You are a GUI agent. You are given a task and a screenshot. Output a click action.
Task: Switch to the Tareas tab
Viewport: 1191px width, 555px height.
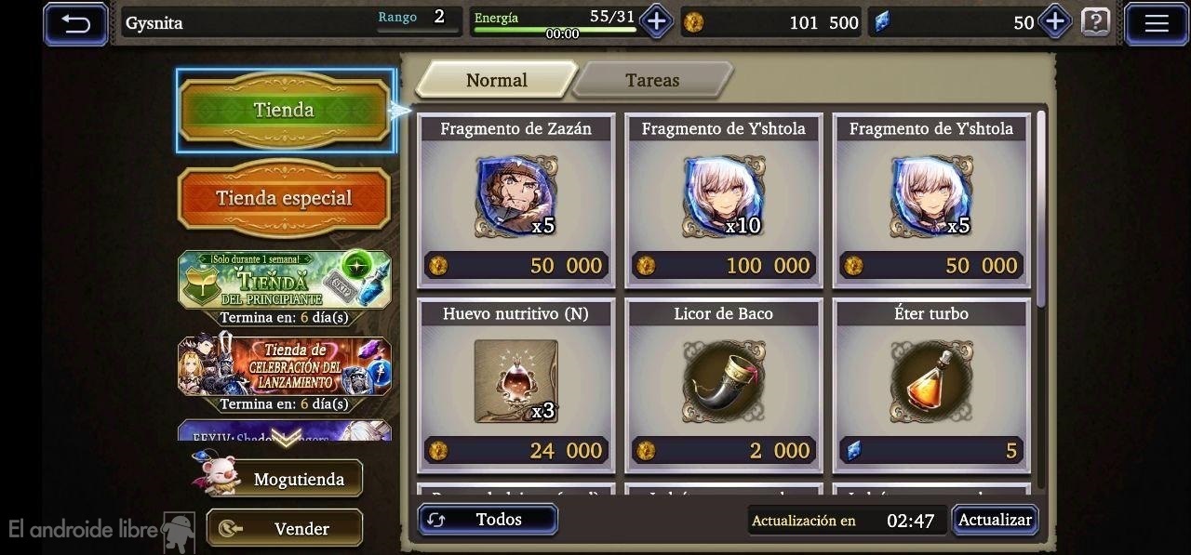tap(652, 80)
